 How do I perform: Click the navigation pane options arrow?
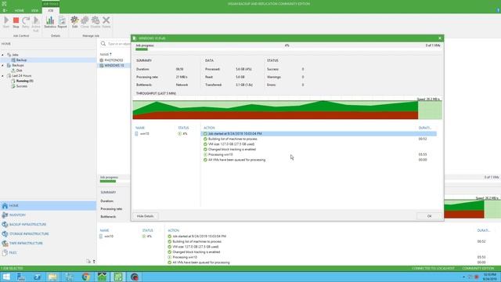coord(94,262)
